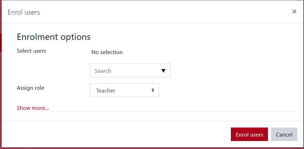Click the Search placeholder text
Screen dimensions: 304x149
point(103,71)
